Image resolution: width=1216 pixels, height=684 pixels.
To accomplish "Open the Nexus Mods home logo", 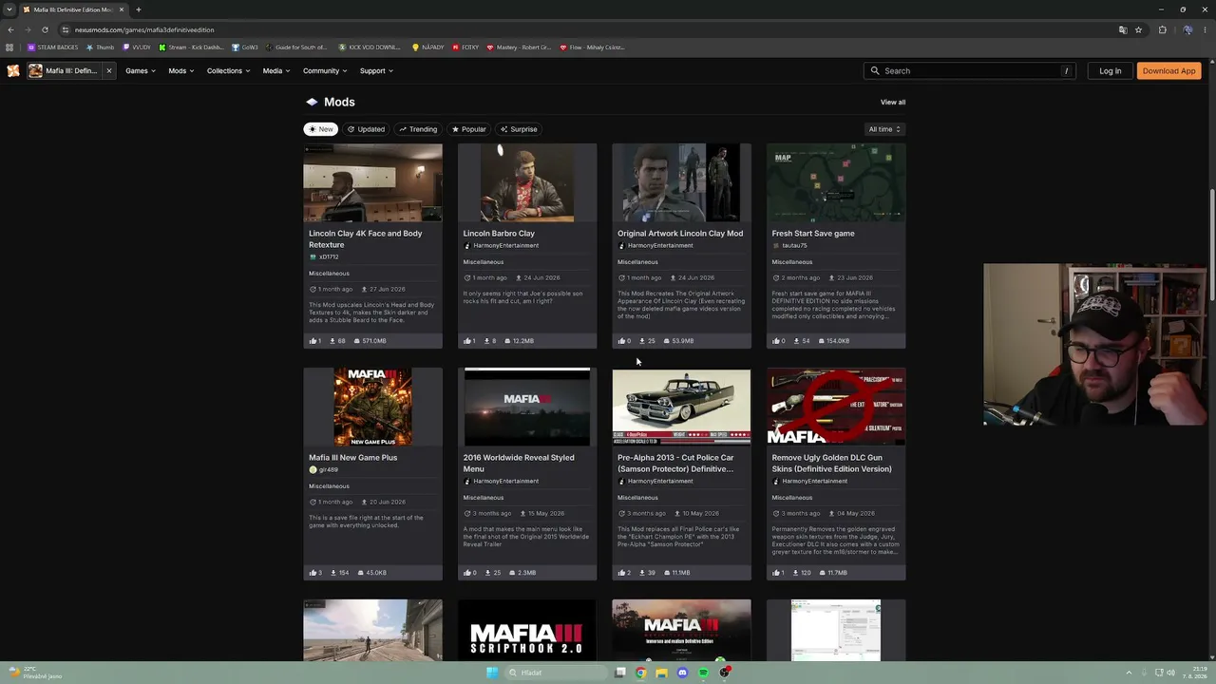I will tap(13, 70).
